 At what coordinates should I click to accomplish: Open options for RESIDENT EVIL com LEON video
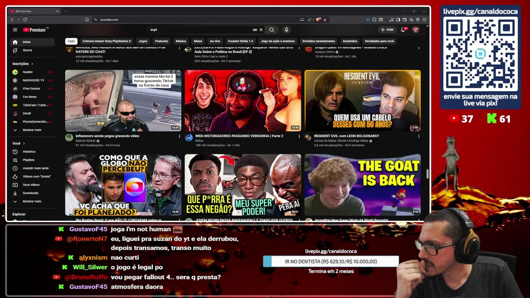coord(419,136)
